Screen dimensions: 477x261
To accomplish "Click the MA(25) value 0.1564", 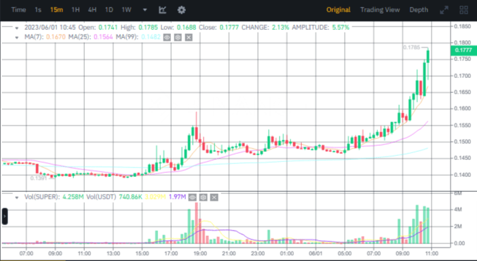I will [103, 37].
